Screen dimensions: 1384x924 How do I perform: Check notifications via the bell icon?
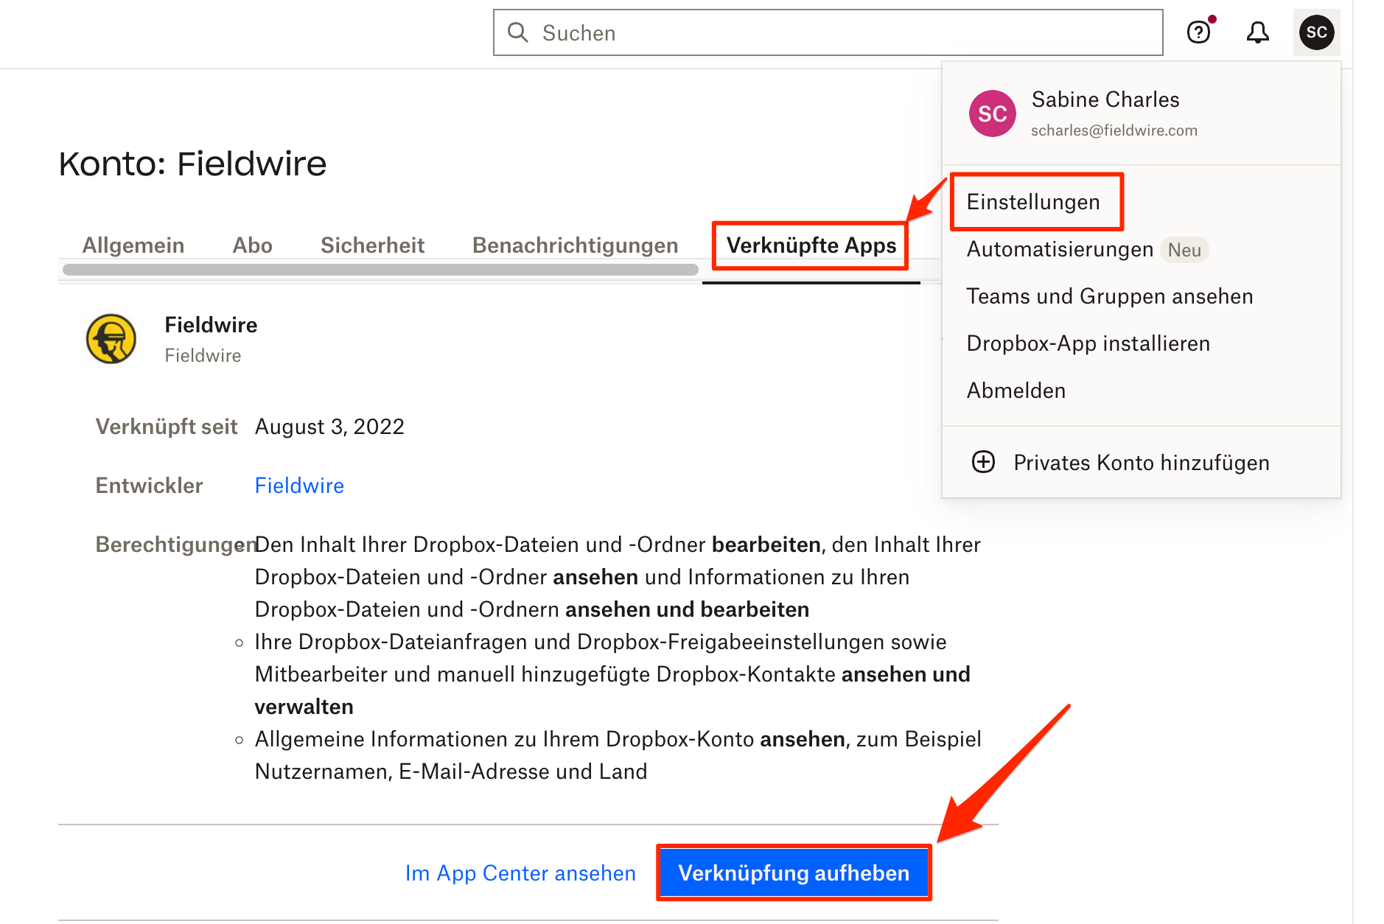1258,32
